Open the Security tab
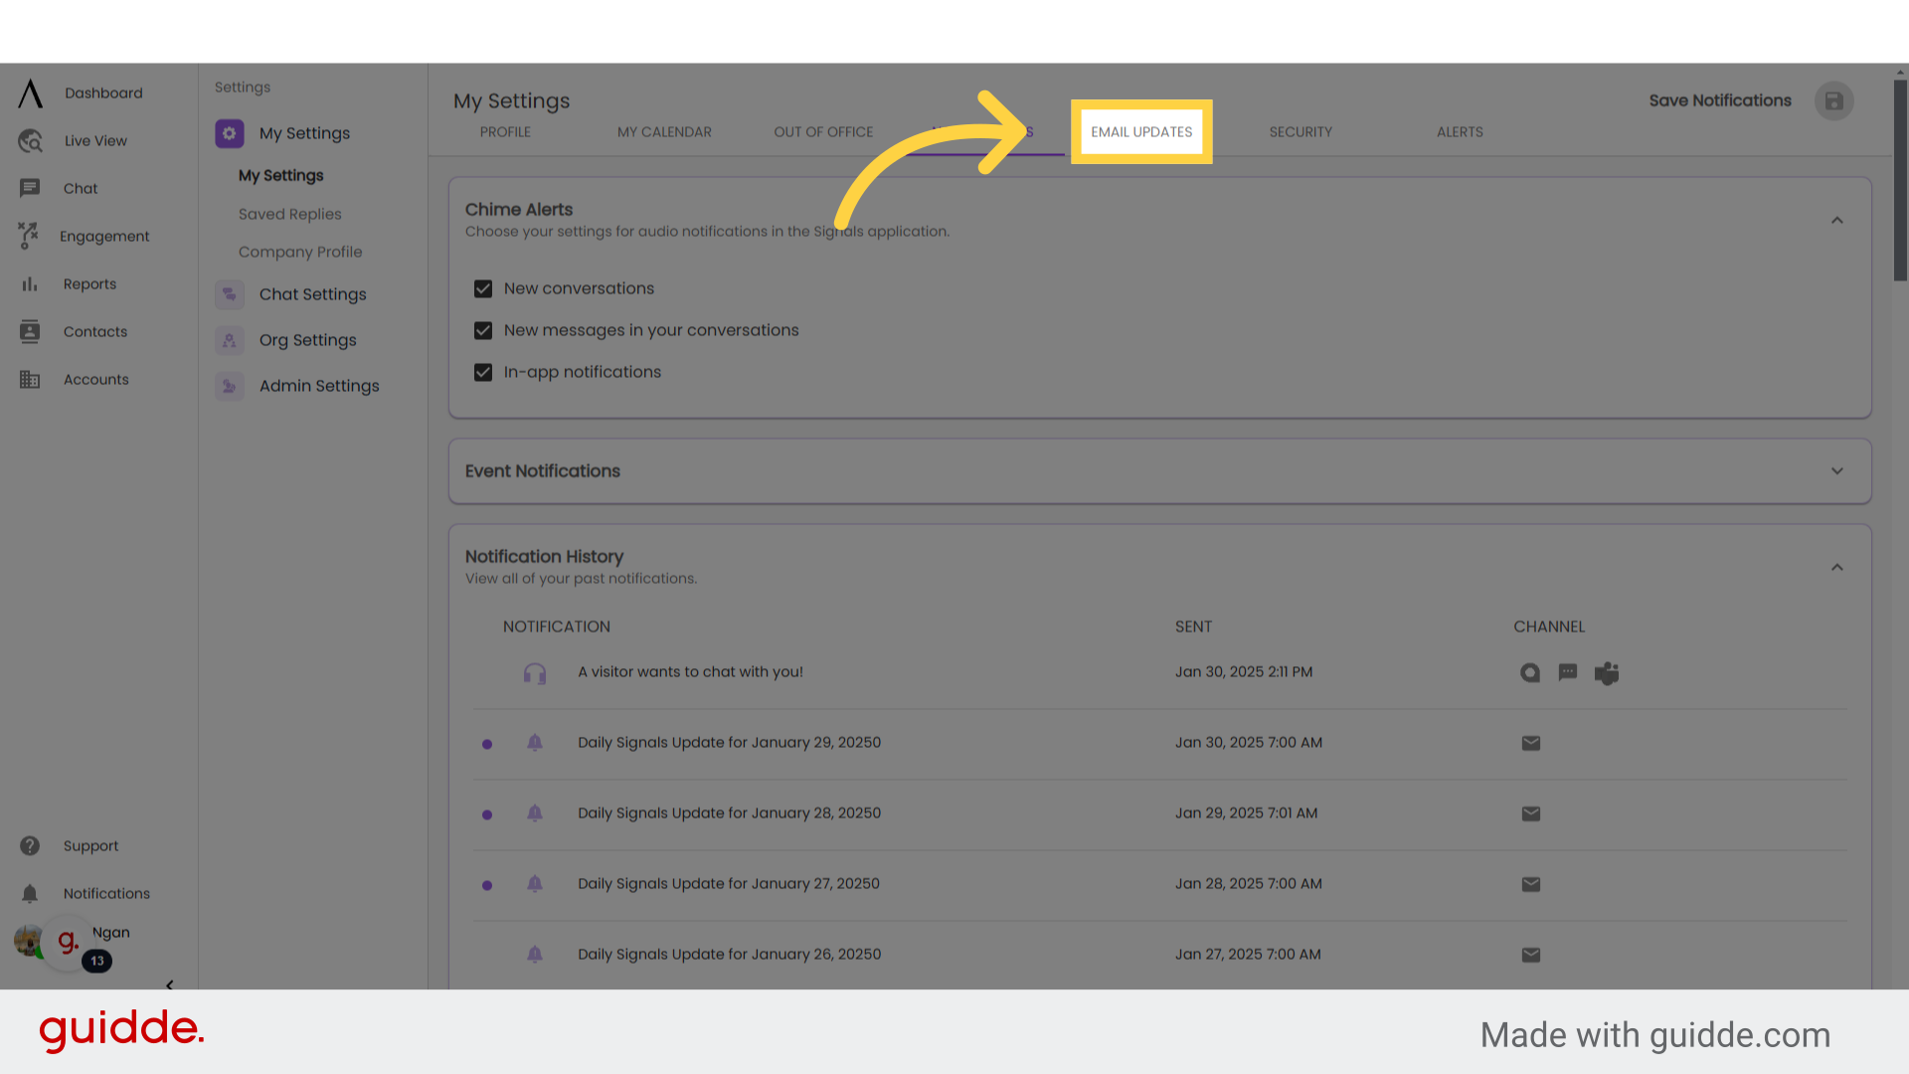The height and width of the screenshot is (1074, 1909). pyautogui.click(x=1301, y=131)
